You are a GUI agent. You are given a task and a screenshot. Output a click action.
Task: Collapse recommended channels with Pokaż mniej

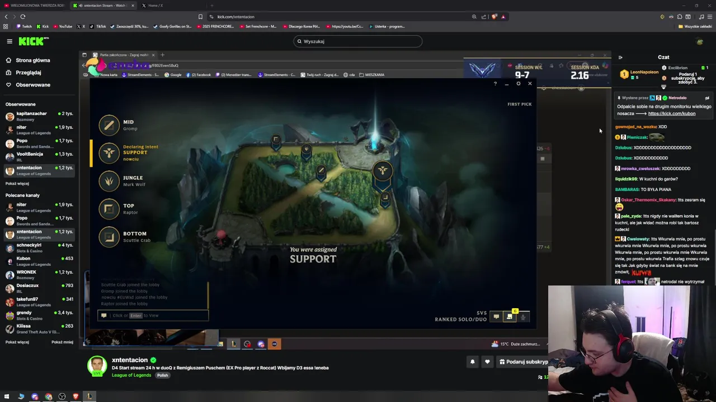point(62,342)
